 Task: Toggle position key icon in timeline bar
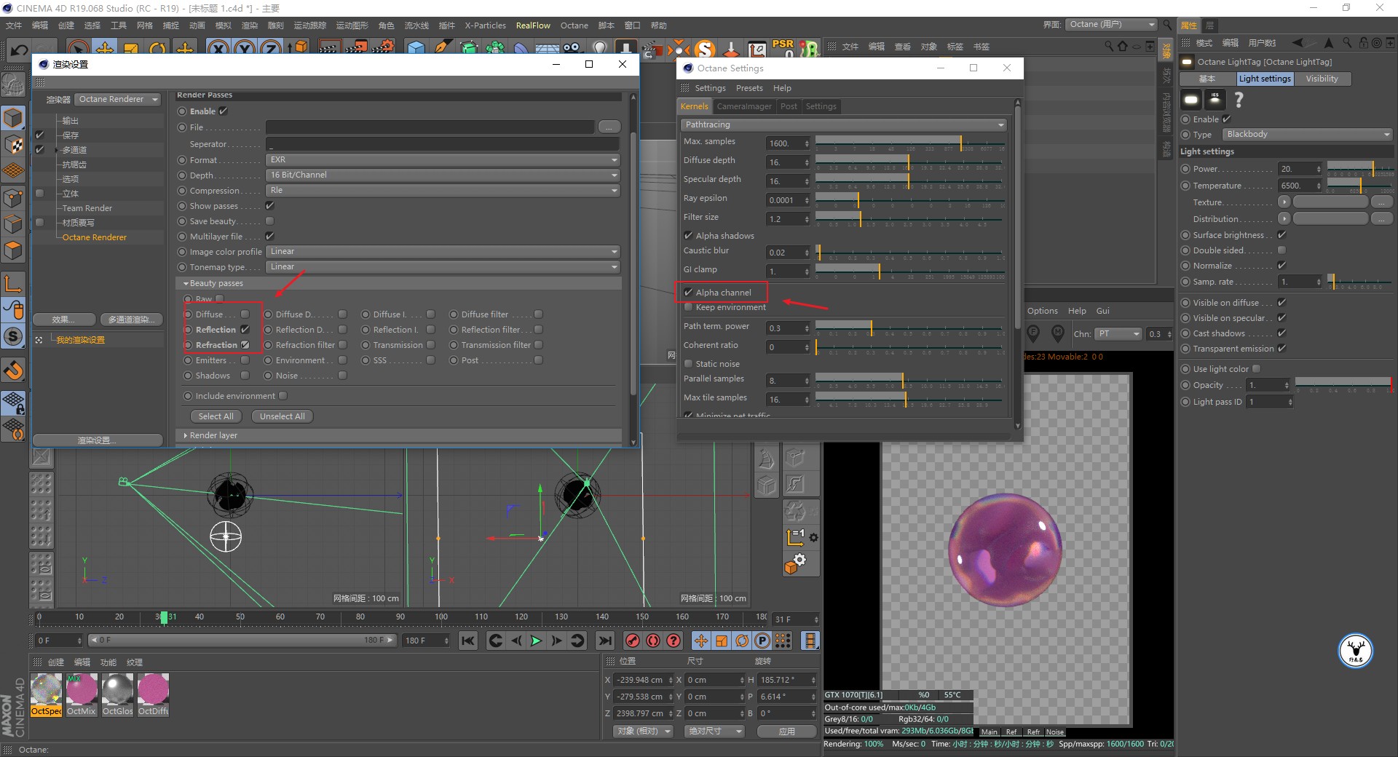pos(700,641)
